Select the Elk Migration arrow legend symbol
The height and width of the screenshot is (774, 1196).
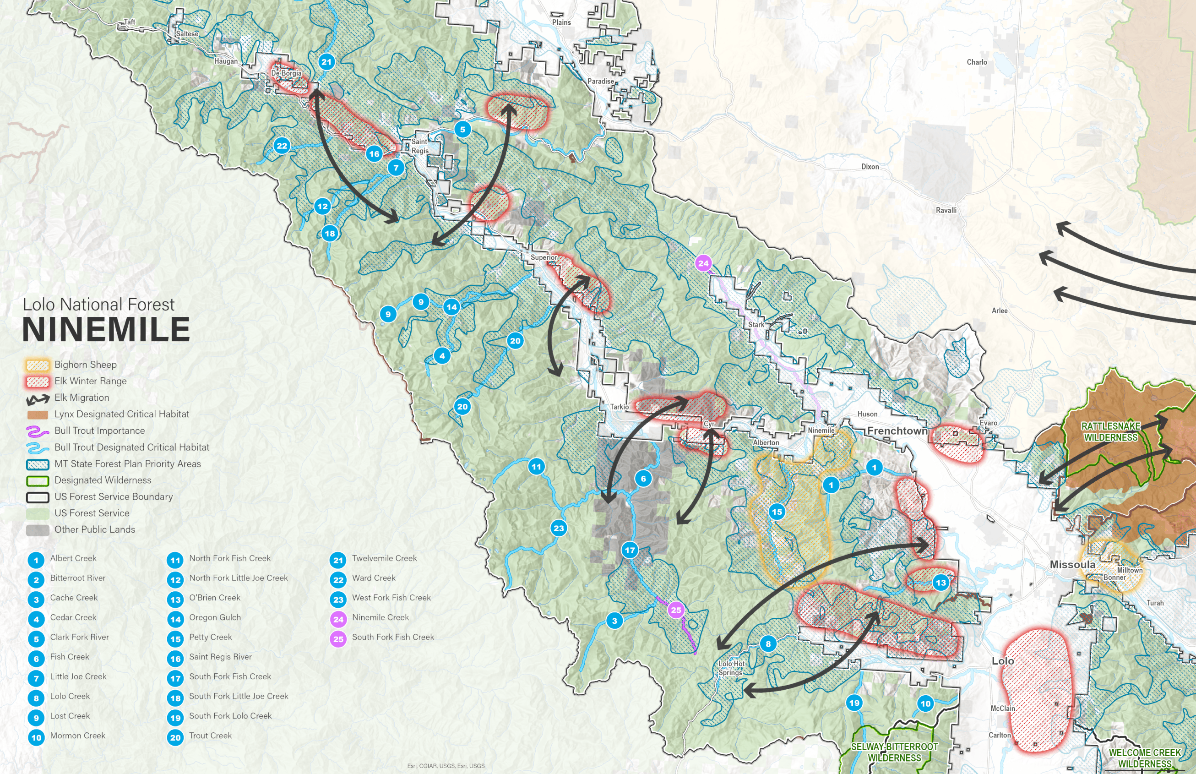tap(38, 399)
